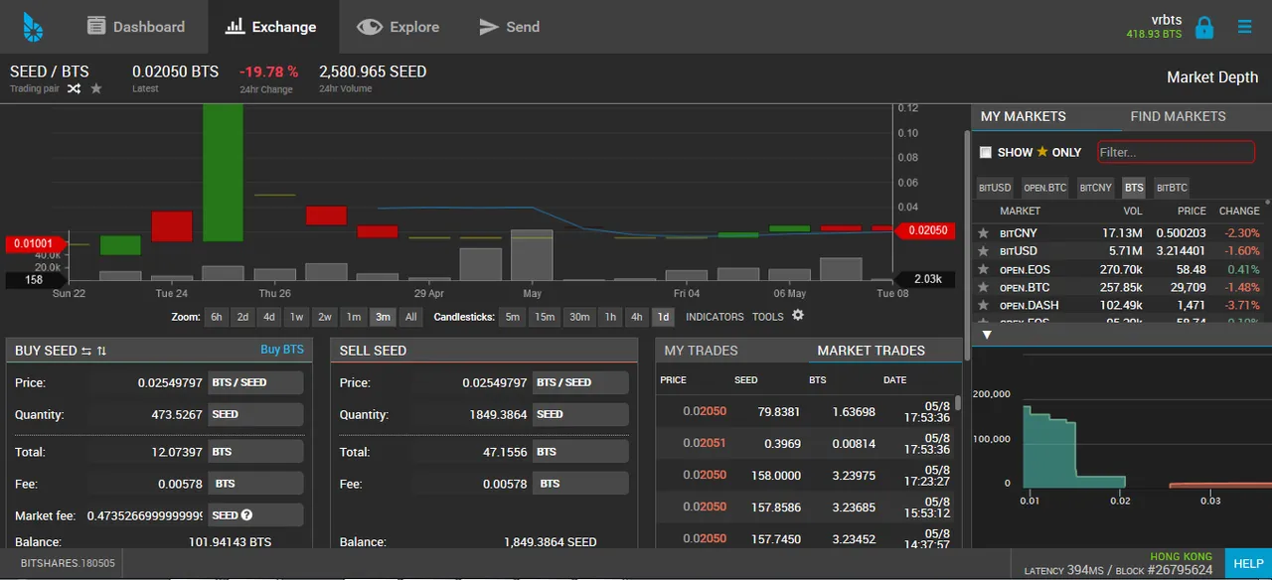Show the Market Depth chart

tap(1212, 77)
